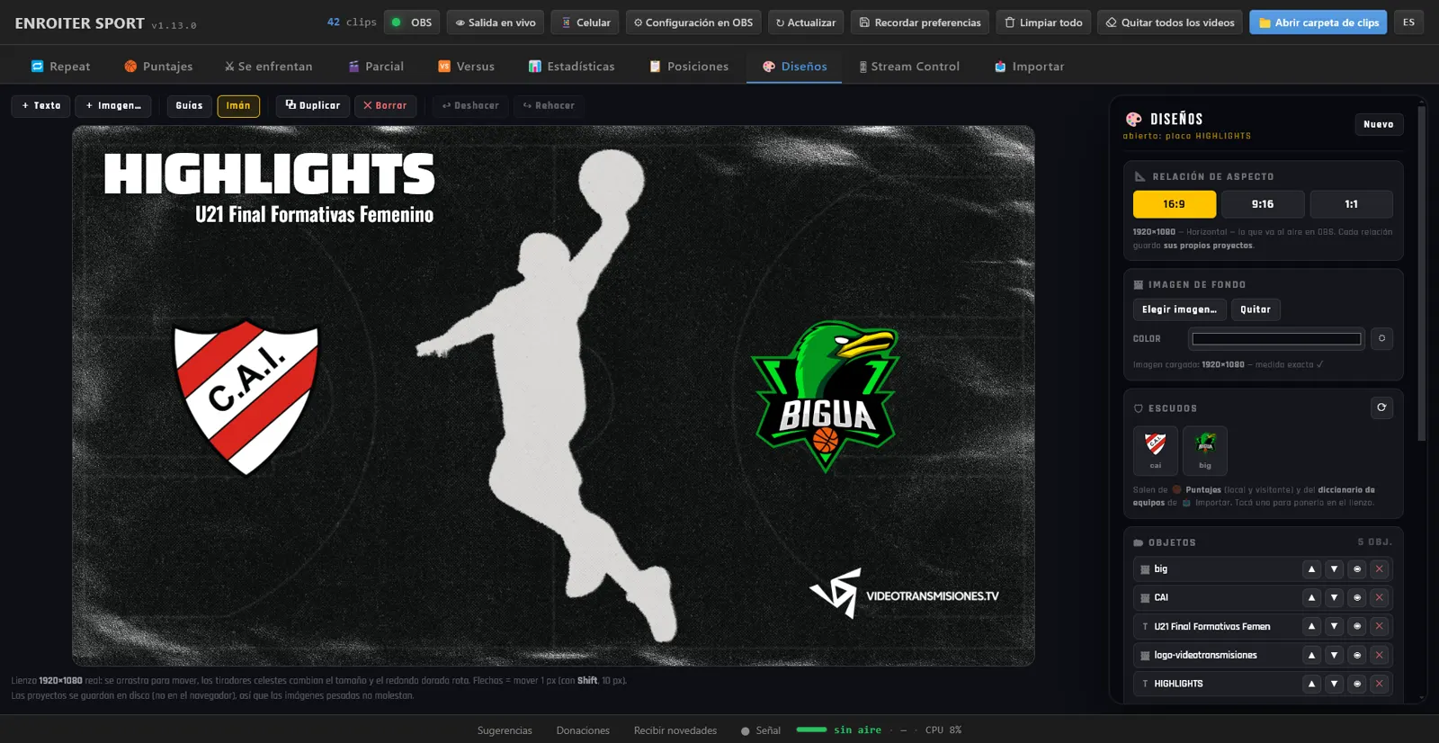Move logo-videotransmisiones object up
This screenshot has height=743, width=1439.
click(x=1311, y=656)
